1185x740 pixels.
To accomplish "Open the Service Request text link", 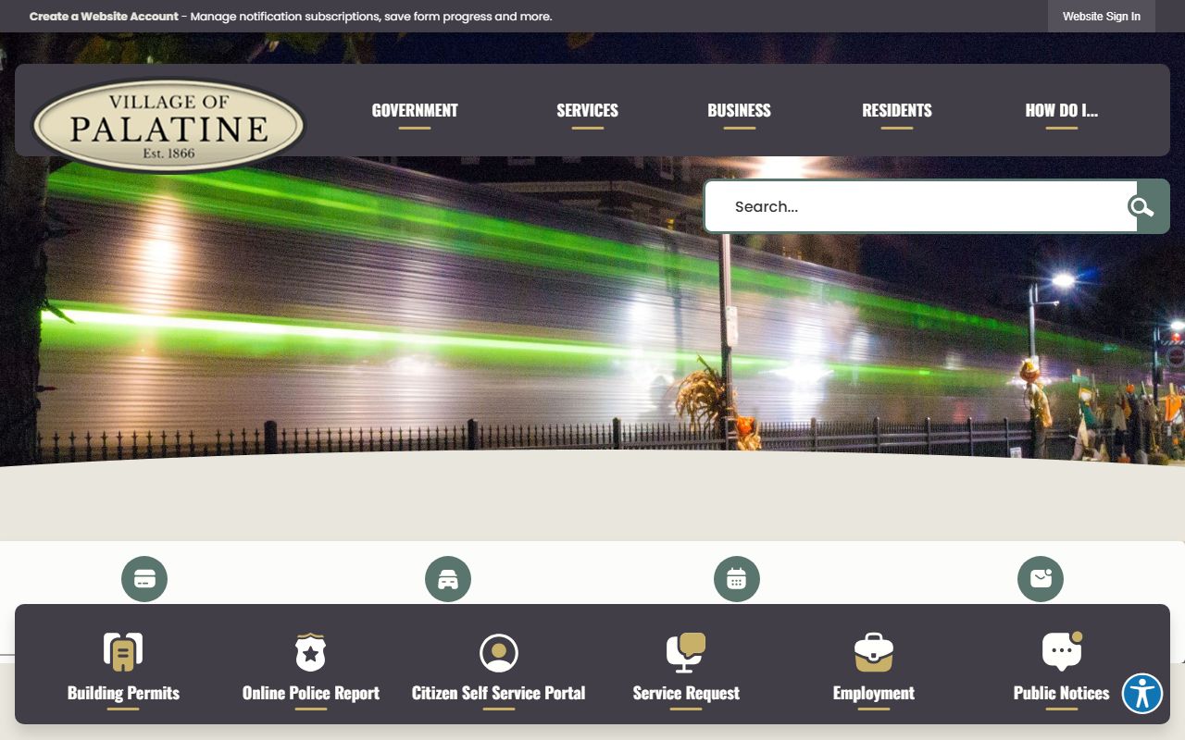I will point(686,693).
